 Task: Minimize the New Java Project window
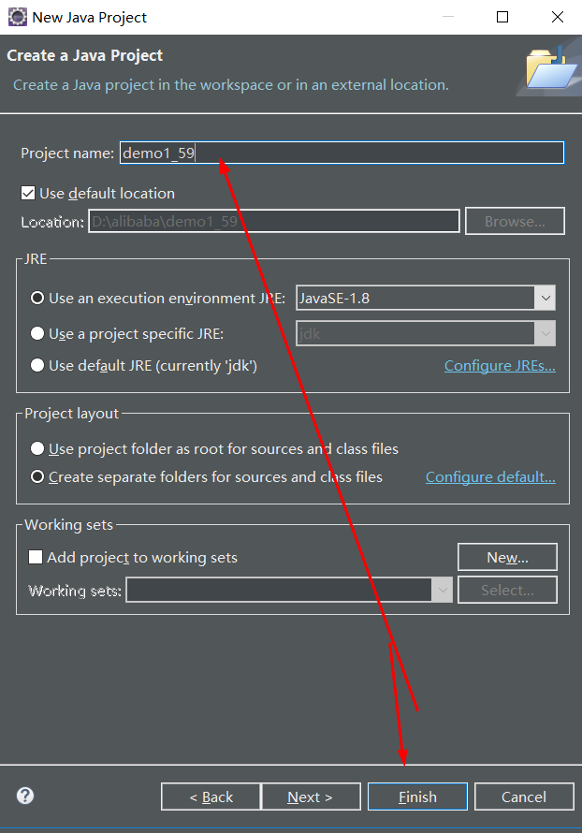(x=448, y=17)
